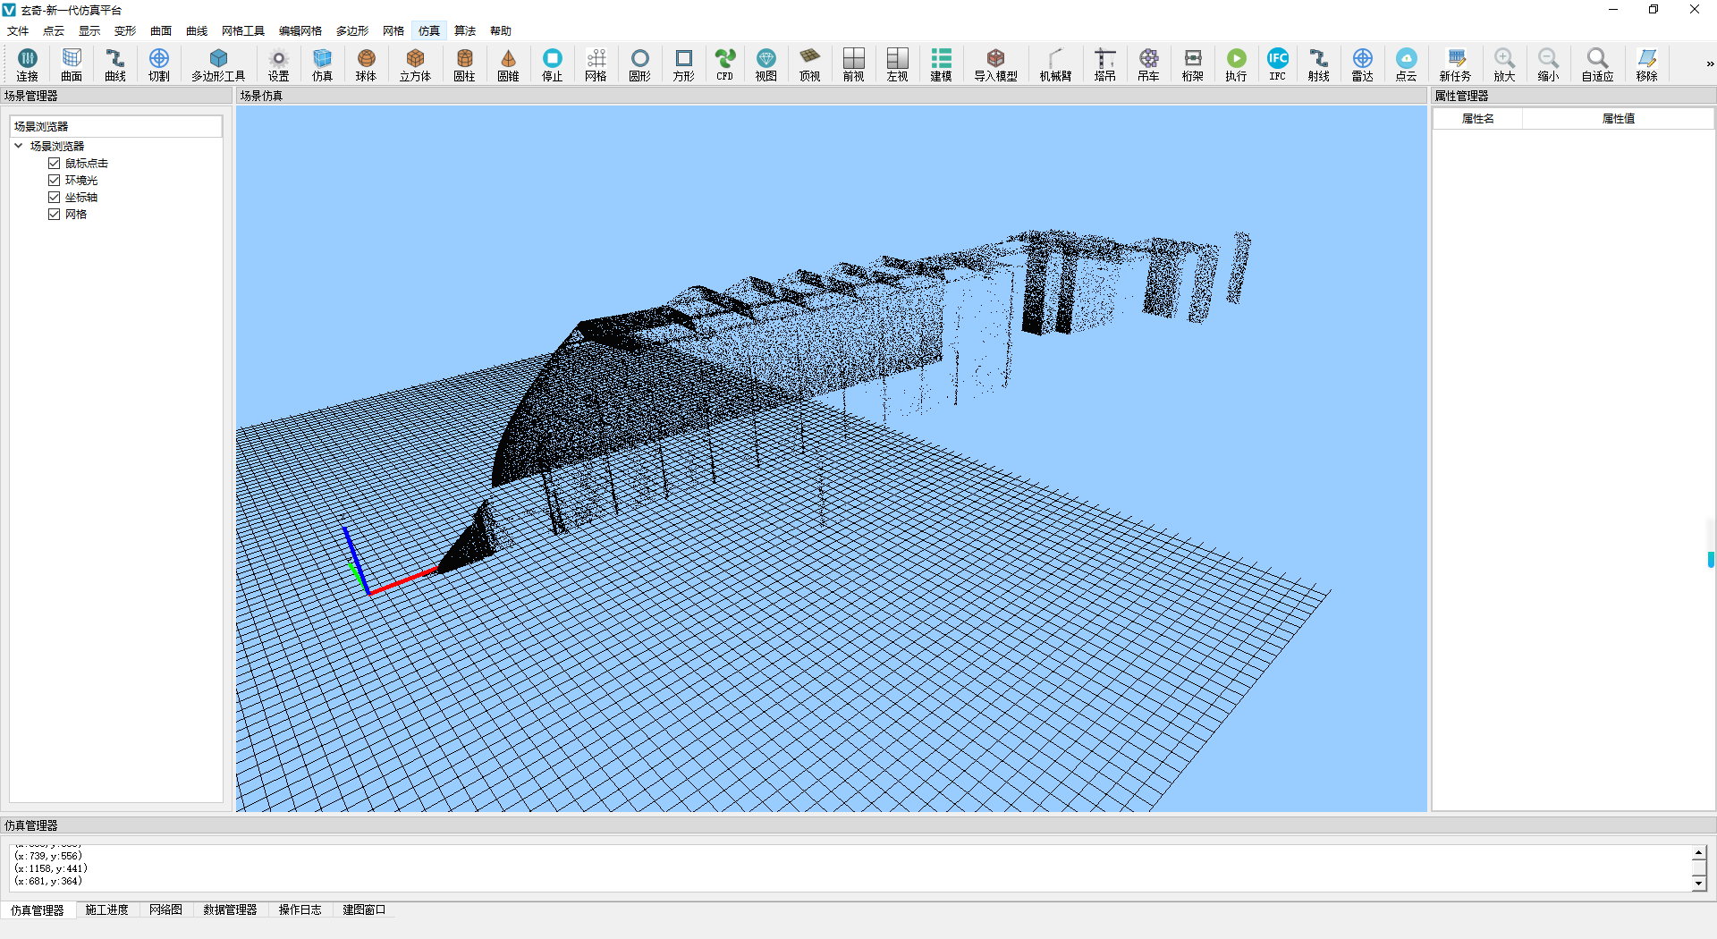Open the 网格工具 mesh tools menu
The width and height of the screenshot is (1717, 939).
tap(243, 31)
